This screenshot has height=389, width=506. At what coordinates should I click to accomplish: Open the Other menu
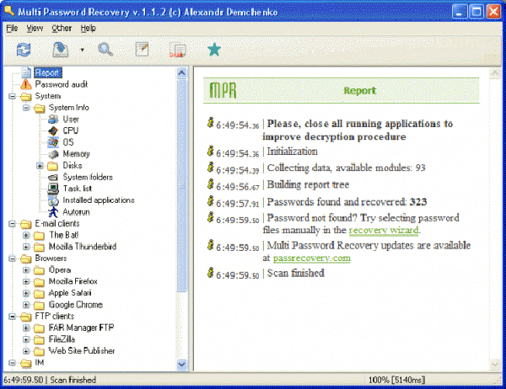[61, 28]
